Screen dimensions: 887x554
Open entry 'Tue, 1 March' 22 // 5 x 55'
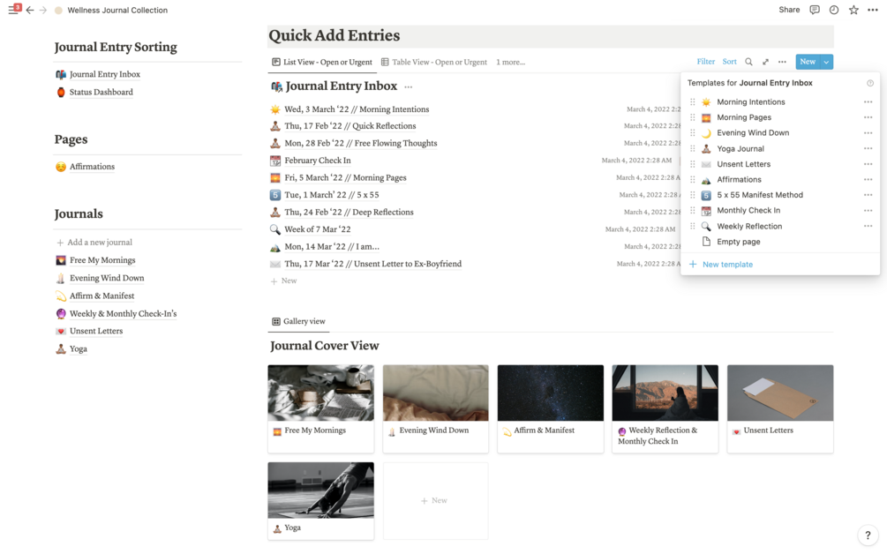tap(332, 195)
